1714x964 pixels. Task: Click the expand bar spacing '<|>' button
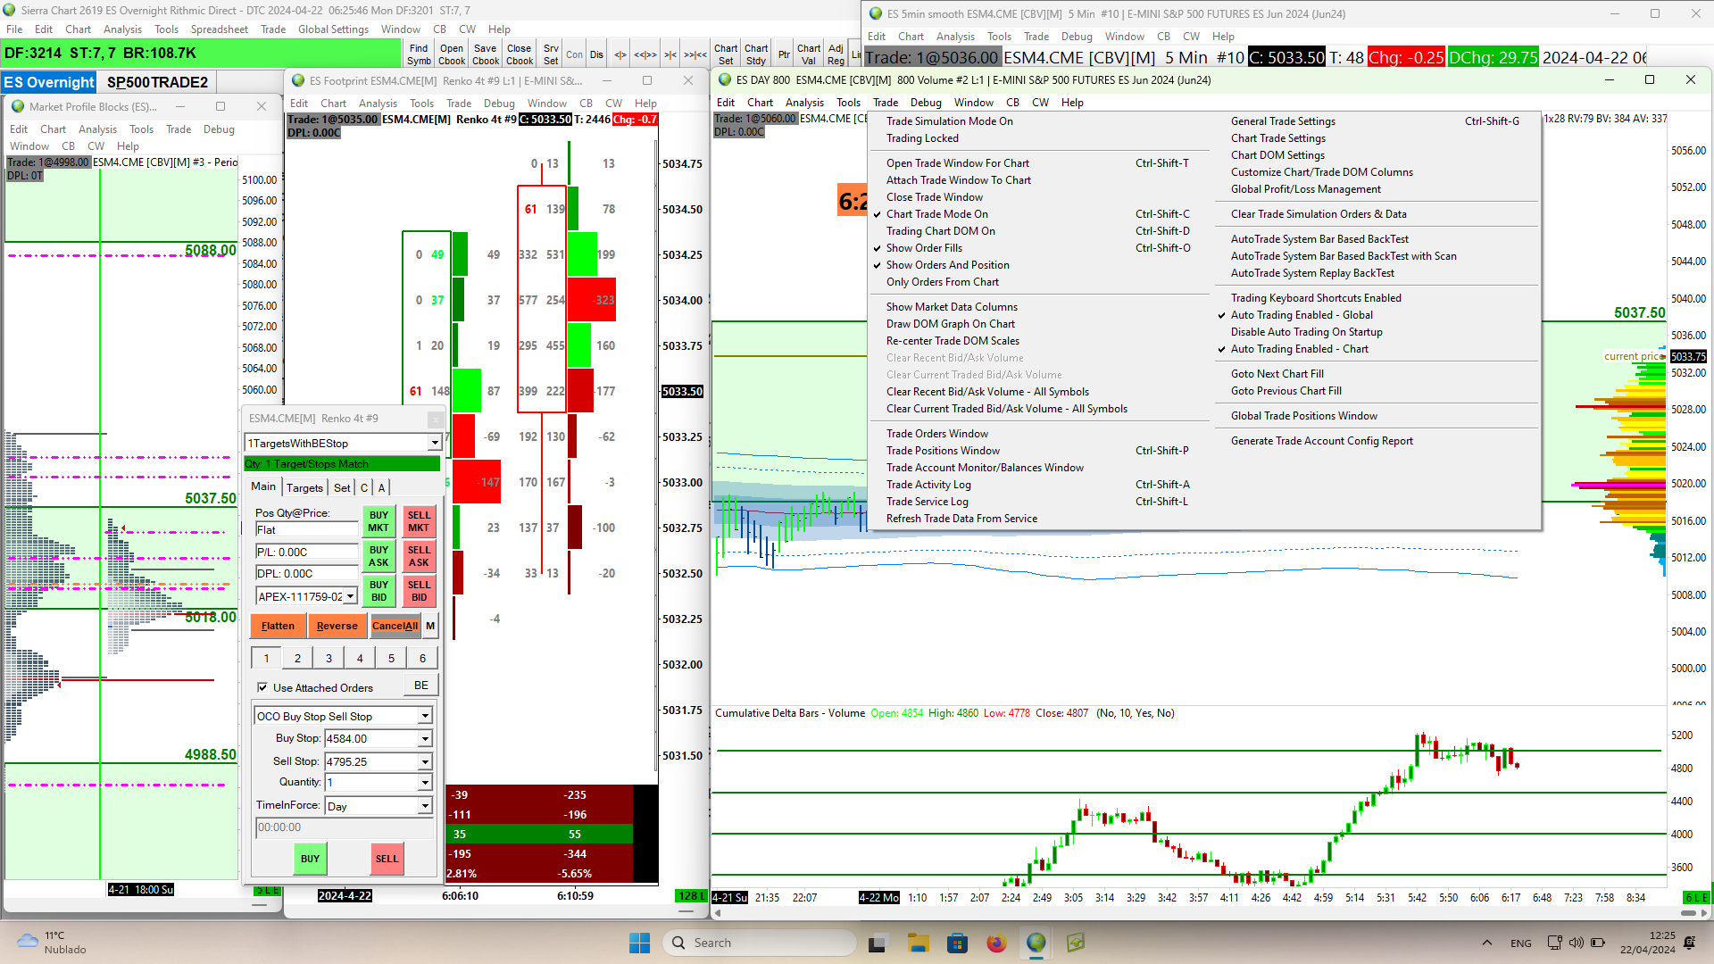click(x=620, y=54)
